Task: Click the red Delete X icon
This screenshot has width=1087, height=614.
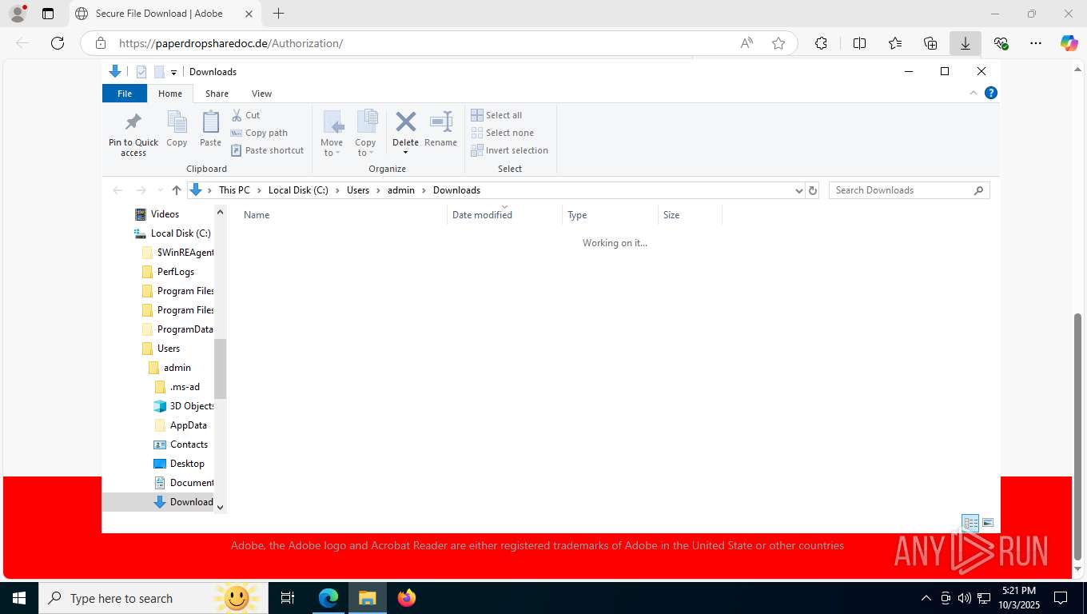Action: tap(405, 122)
